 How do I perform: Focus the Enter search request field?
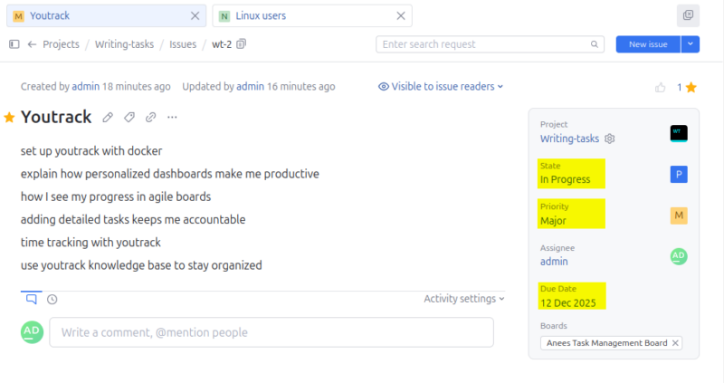pos(490,44)
